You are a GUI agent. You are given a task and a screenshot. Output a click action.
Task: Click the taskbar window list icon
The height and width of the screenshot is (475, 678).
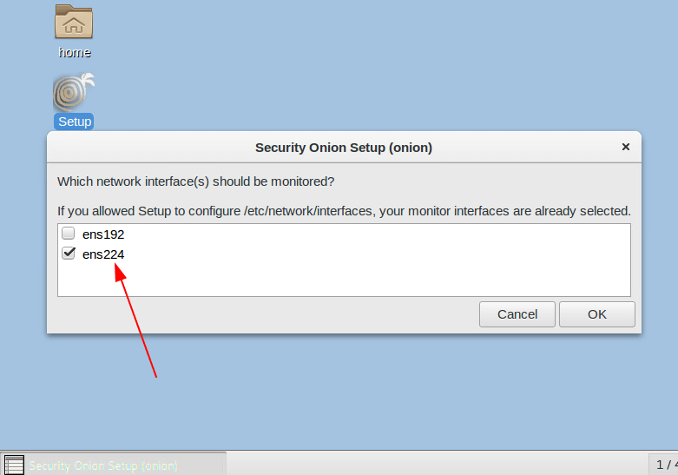tap(14, 465)
